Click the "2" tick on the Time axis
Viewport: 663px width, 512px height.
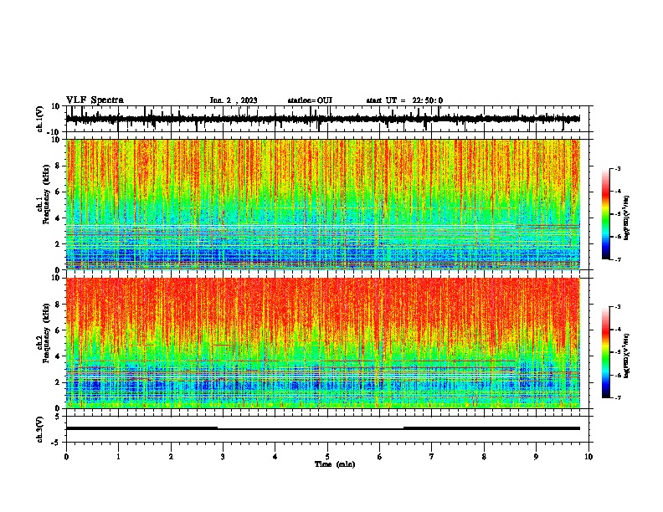[x=171, y=457]
